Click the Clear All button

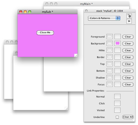pos(128,117)
